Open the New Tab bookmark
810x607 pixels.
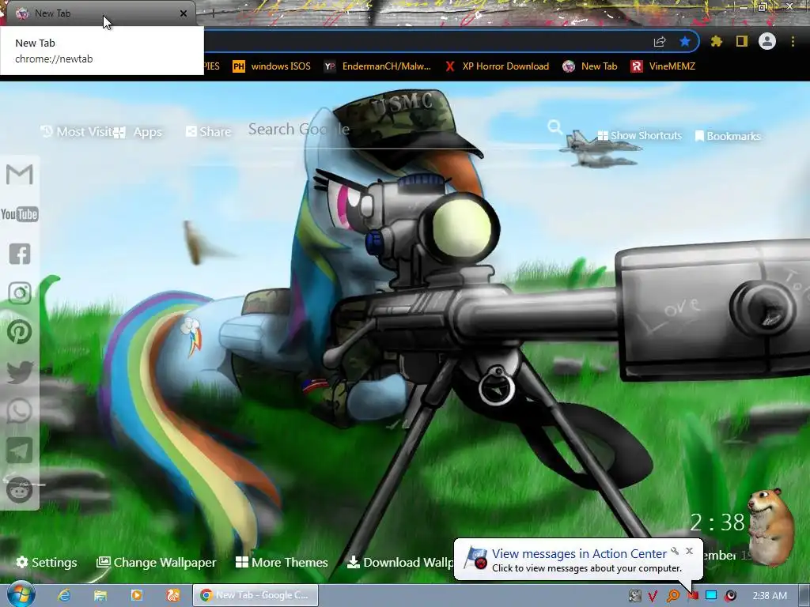[x=590, y=66]
